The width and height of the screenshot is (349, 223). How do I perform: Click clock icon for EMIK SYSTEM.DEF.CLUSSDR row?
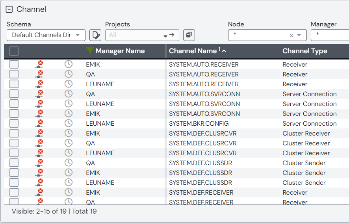tap(69, 173)
